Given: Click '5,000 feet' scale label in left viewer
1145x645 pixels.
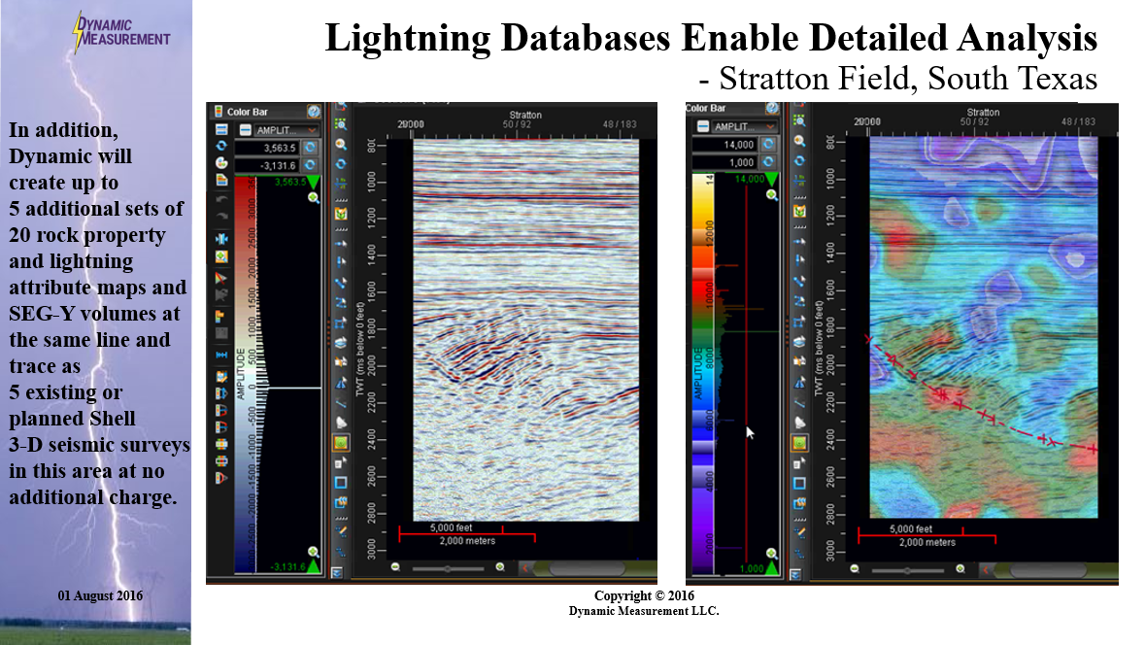Looking at the screenshot, I should pos(451,527).
